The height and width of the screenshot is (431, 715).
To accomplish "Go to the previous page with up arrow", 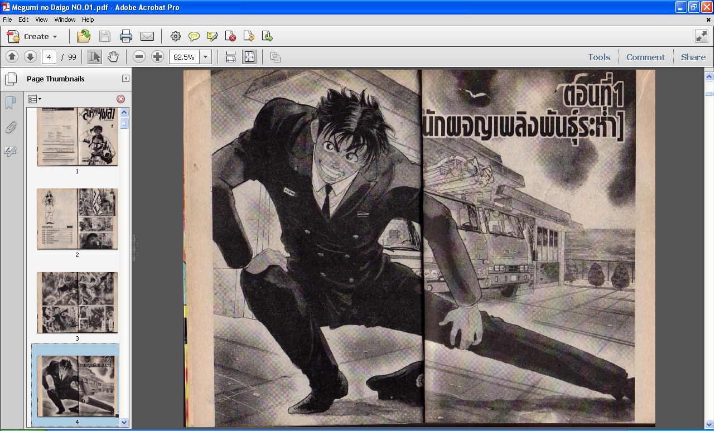I will [x=12, y=57].
